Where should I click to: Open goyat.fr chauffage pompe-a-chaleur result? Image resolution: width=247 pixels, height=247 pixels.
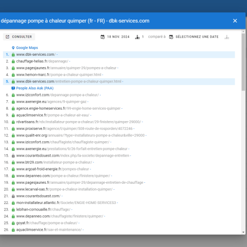tap(47, 223)
